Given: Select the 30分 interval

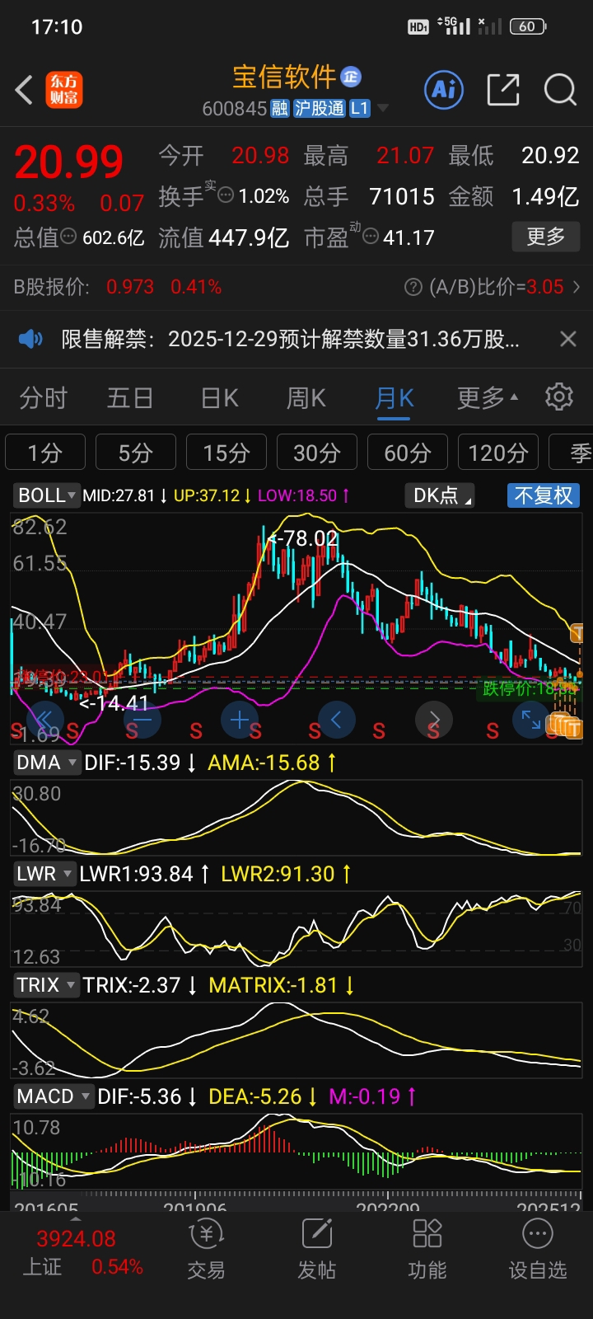Looking at the screenshot, I should point(317,453).
